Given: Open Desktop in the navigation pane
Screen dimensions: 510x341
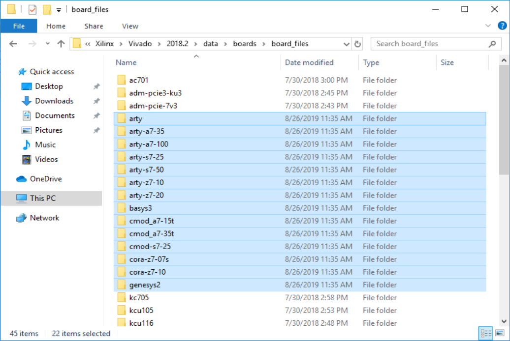Looking at the screenshot, I should pyautogui.click(x=49, y=86).
